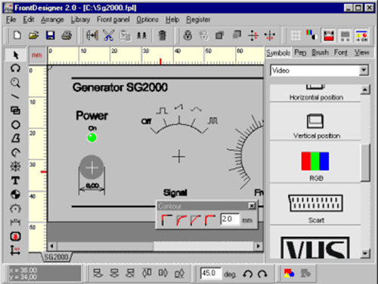378x284 pixels.
Task: Cut selection with the scissors icon
Action: [x=108, y=36]
